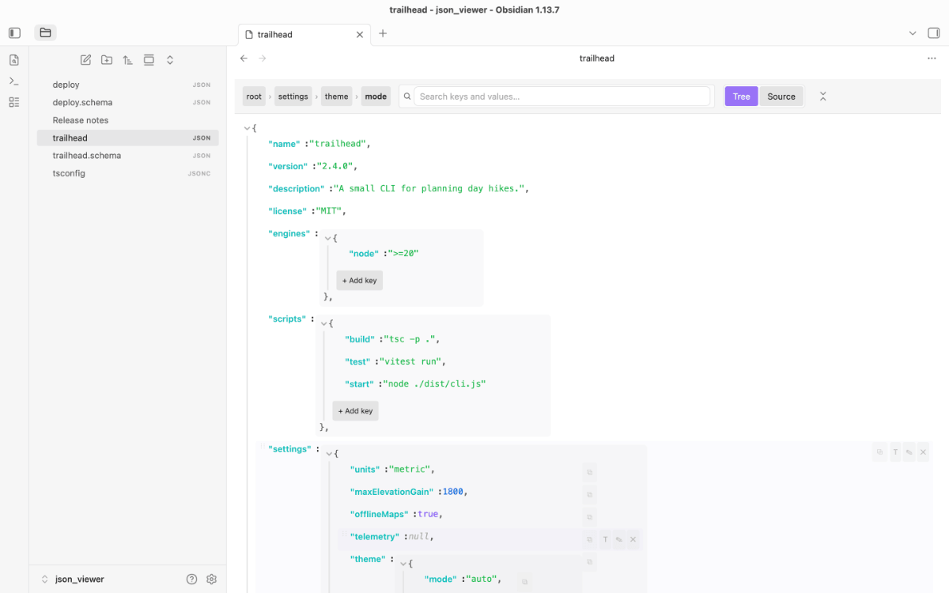Viewport: 949px width, 593px height.
Task: Grab the drag handle beside "settings"
Action: point(263,448)
